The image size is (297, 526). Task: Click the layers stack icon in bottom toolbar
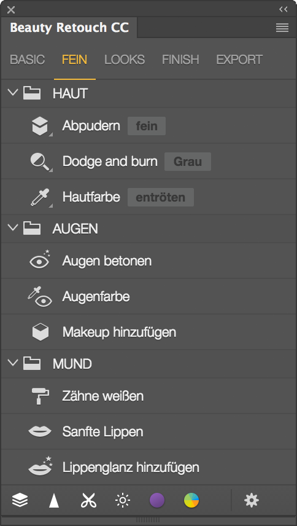click(20, 501)
